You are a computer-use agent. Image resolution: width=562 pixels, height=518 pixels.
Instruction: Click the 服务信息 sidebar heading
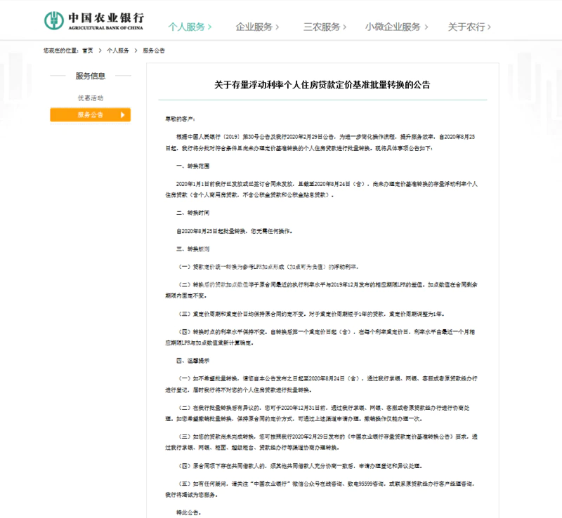[x=91, y=76]
